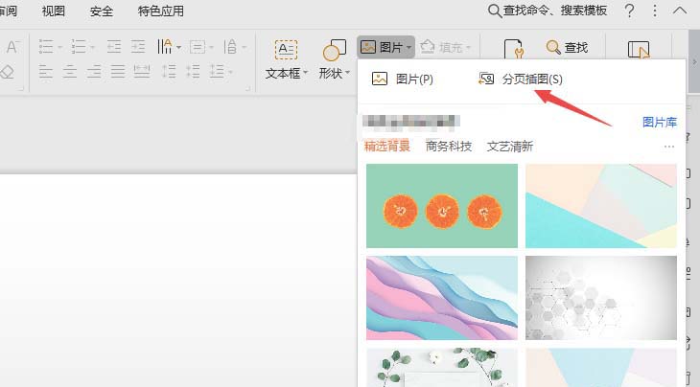The height and width of the screenshot is (387, 700).
Task: Show more categories via horizontal ellipsis
Action: coord(668,147)
